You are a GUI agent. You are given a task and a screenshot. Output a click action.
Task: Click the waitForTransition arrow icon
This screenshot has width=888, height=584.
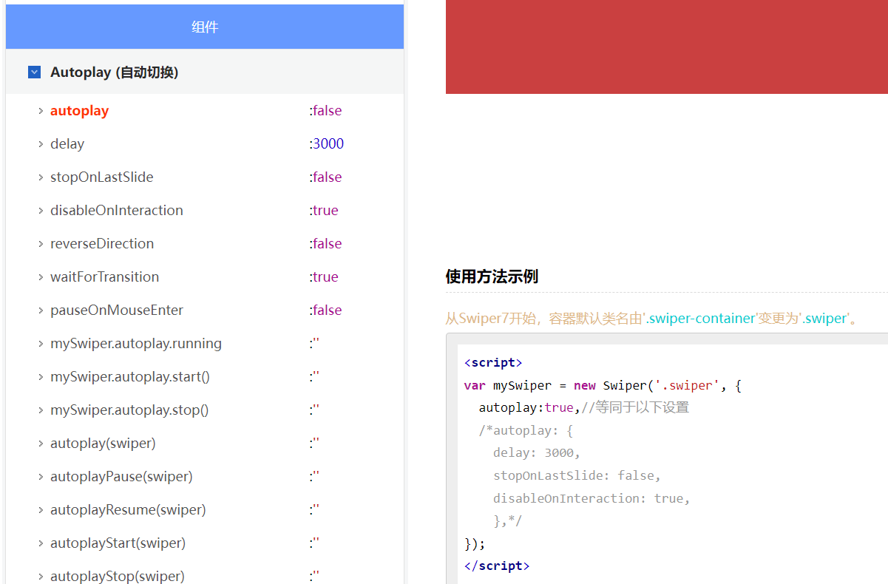(x=41, y=277)
